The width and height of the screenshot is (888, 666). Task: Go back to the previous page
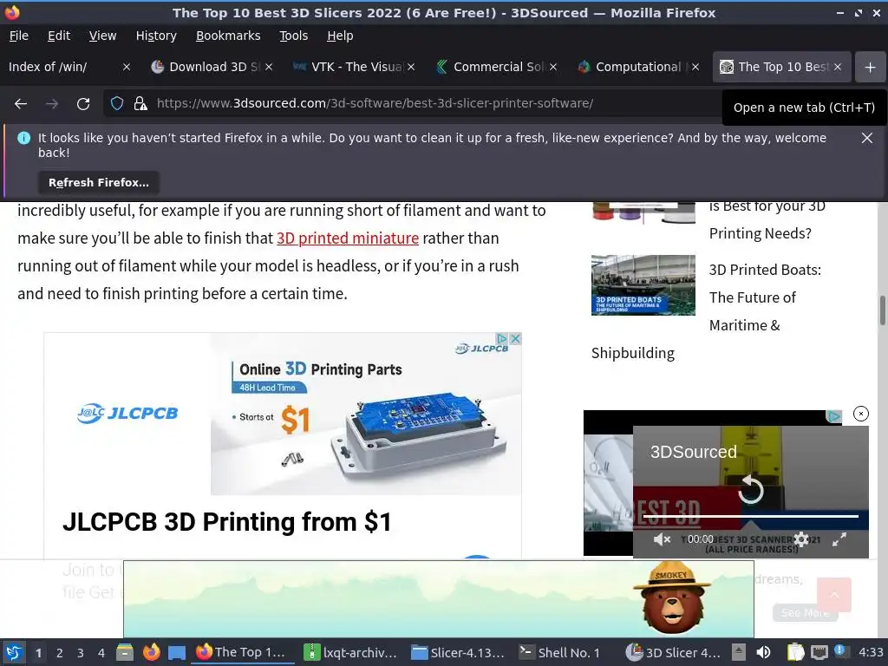(21, 104)
